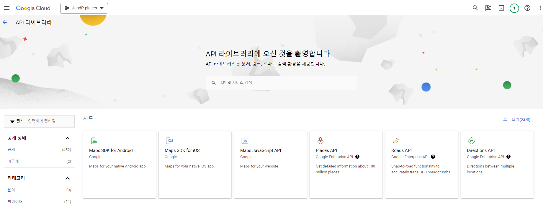Click the Google Cloud logo
The height and width of the screenshot is (206, 543).
tap(33, 8)
